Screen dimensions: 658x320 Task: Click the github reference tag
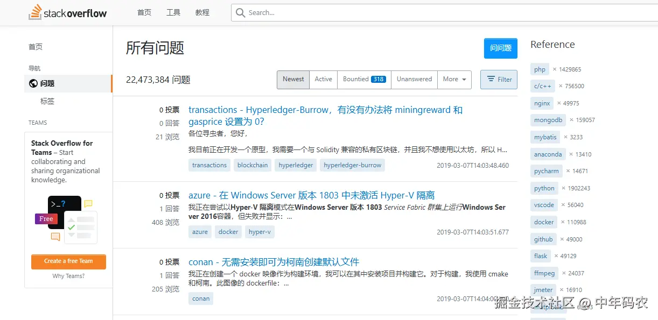[x=543, y=239]
